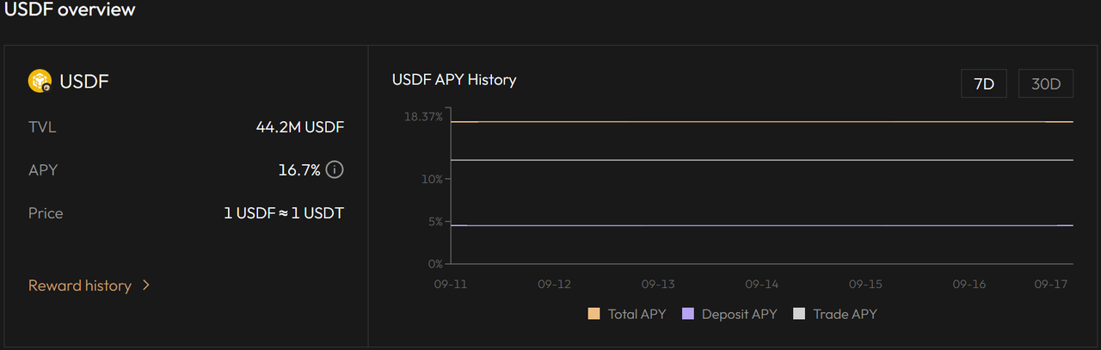Click the 44.2M USDF TVL value

coord(299,127)
